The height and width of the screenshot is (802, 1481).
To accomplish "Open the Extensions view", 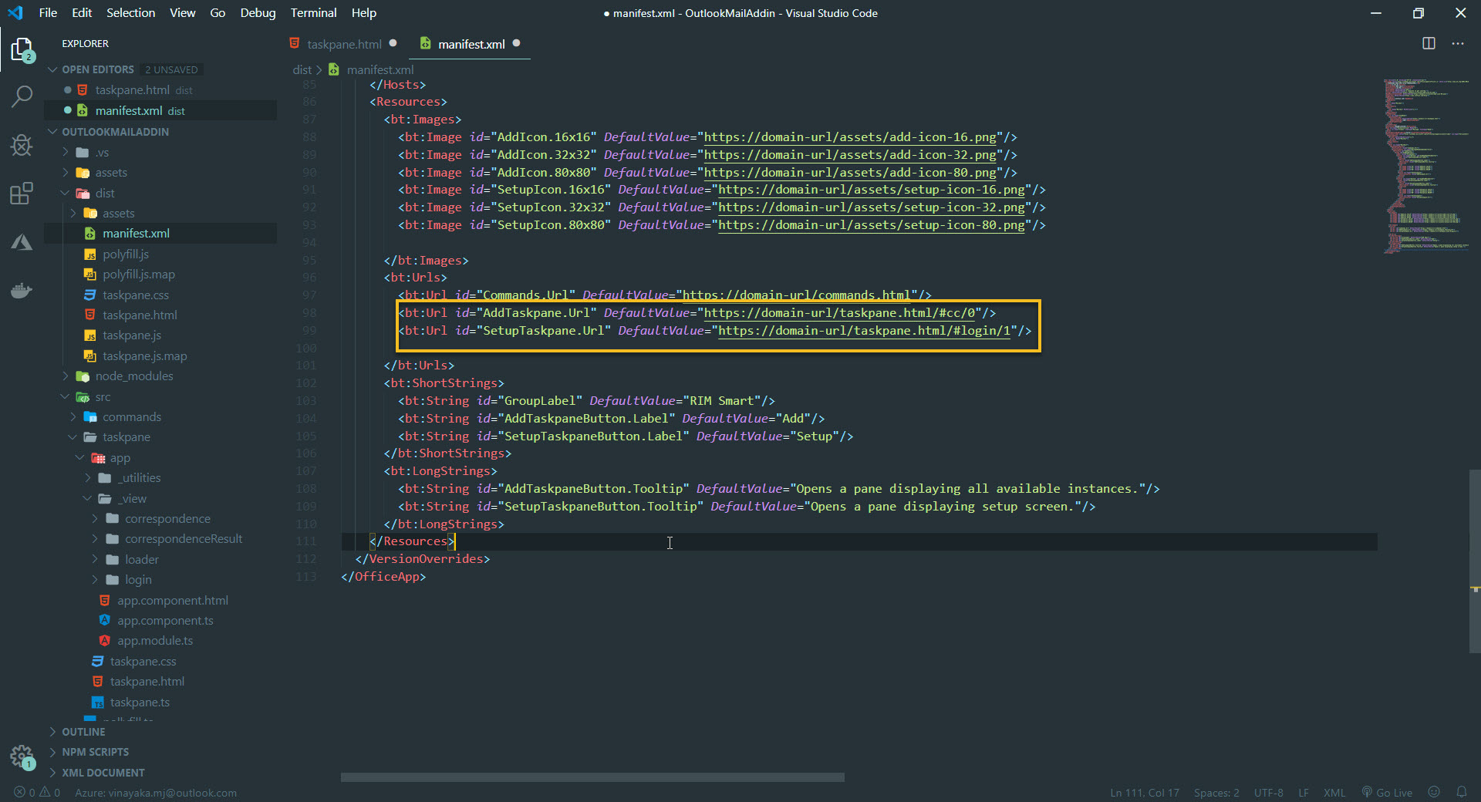I will tap(22, 194).
